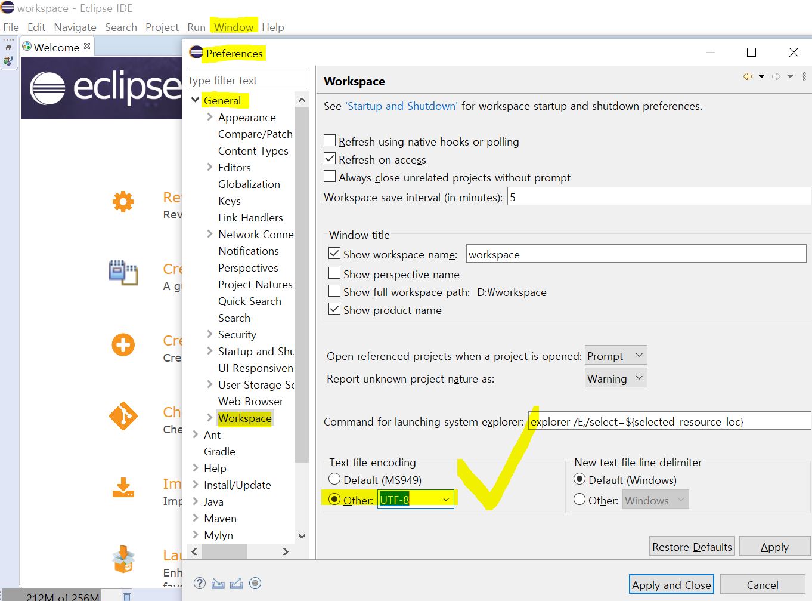Click the Git checkout icon on Welcome
The height and width of the screenshot is (601, 812).
click(x=123, y=416)
